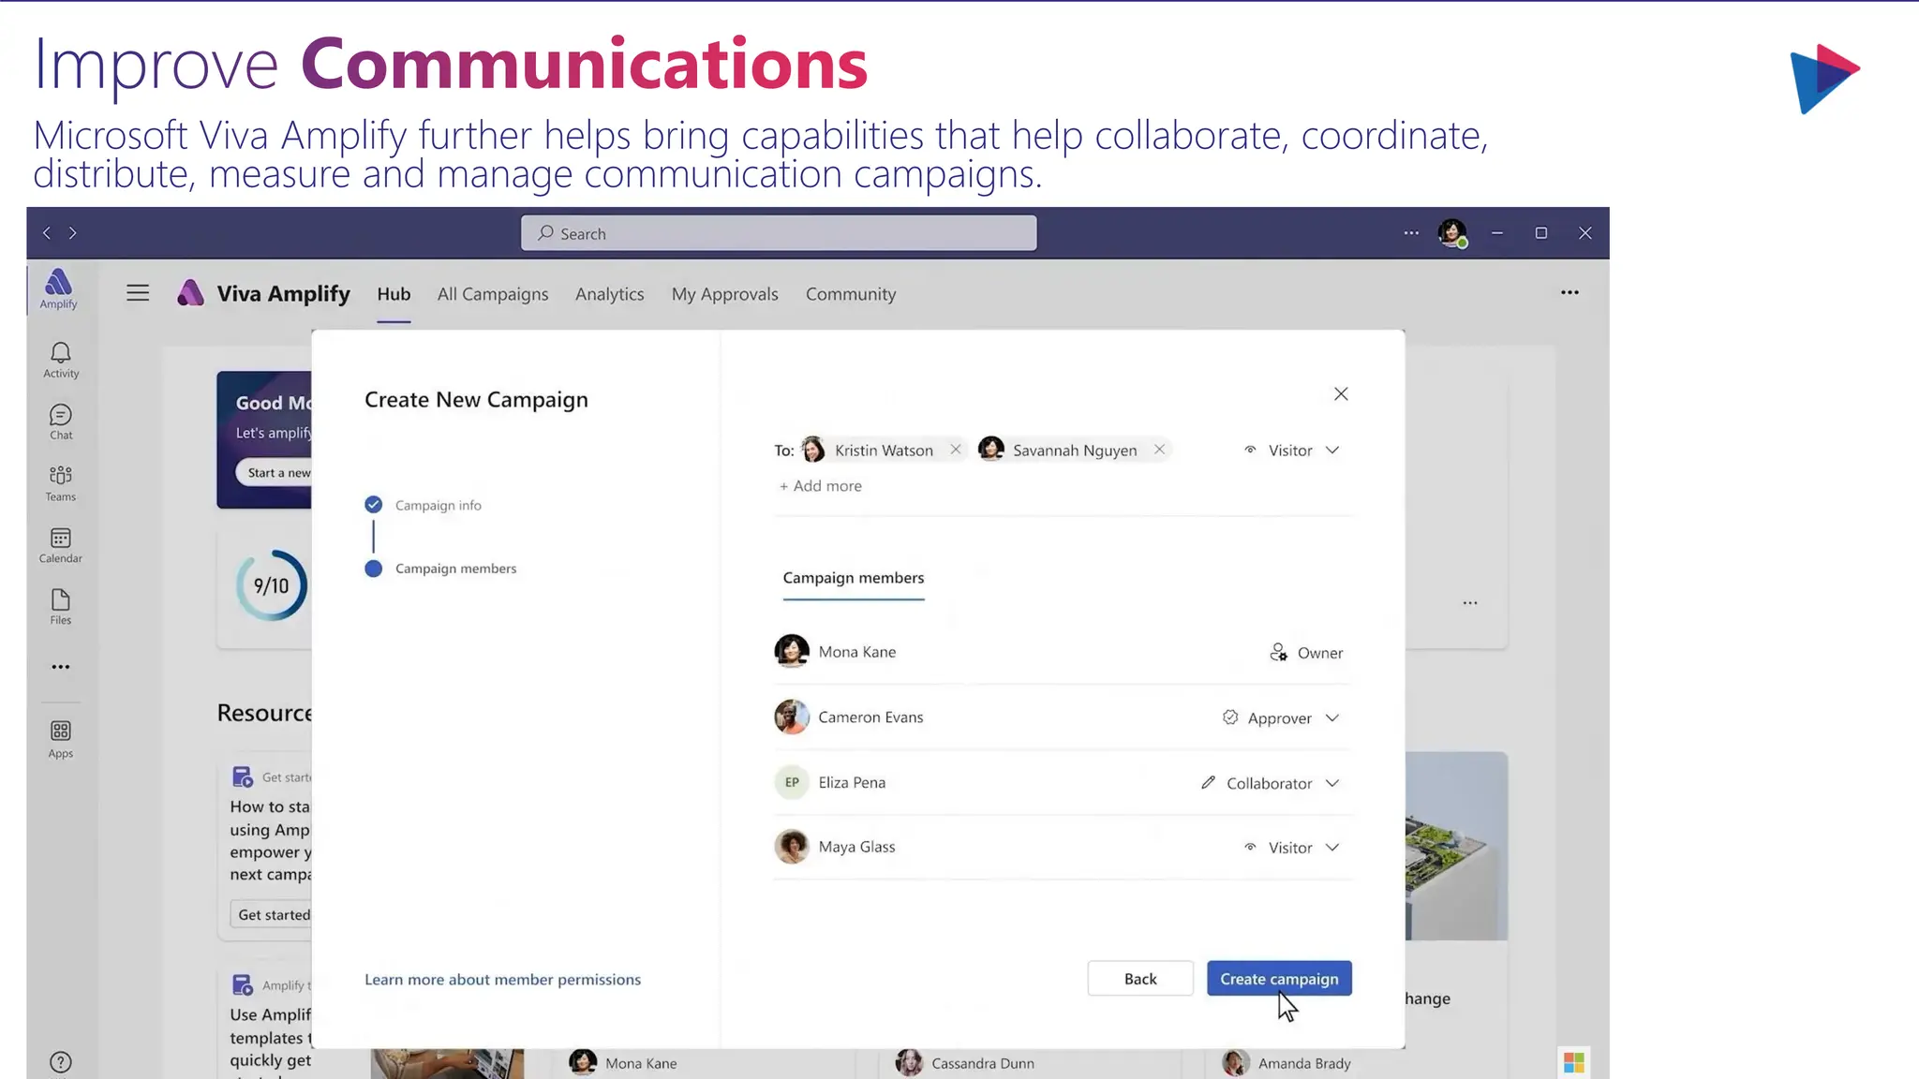Image resolution: width=1919 pixels, height=1079 pixels.
Task: Click Eliza Pena's EP initials avatar
Action: pyautogui.click(x=792, y=782)
